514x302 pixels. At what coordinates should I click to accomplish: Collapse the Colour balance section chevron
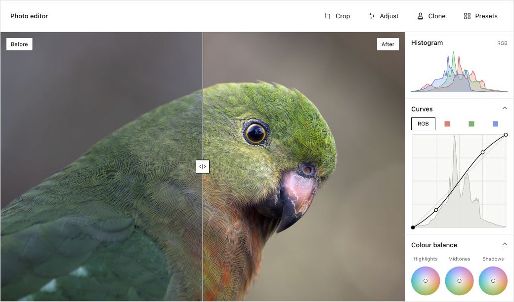click(505, 244)
